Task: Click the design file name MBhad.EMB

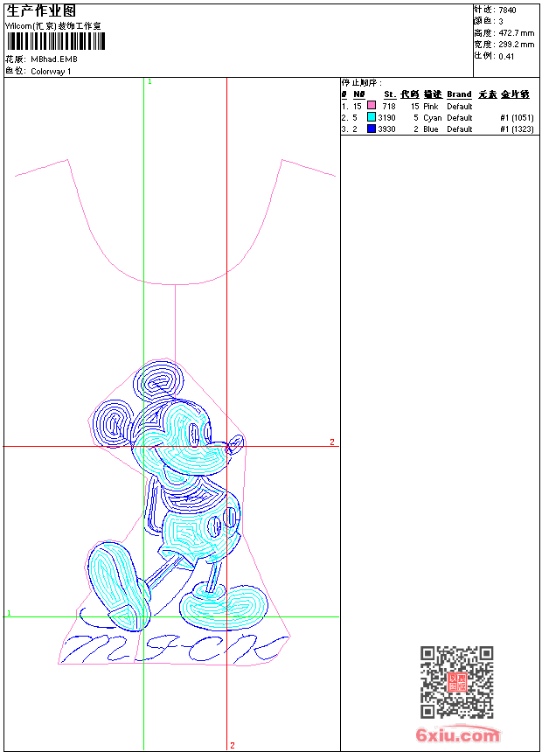Action: click(53, 59)
